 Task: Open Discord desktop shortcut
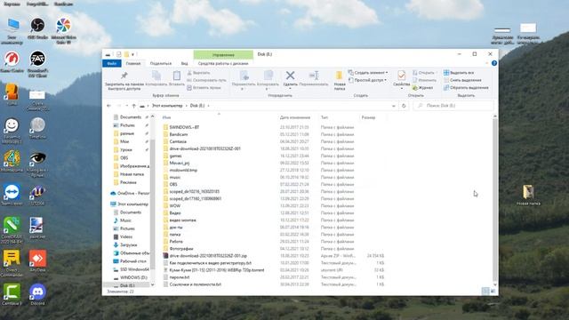[37, 294]
